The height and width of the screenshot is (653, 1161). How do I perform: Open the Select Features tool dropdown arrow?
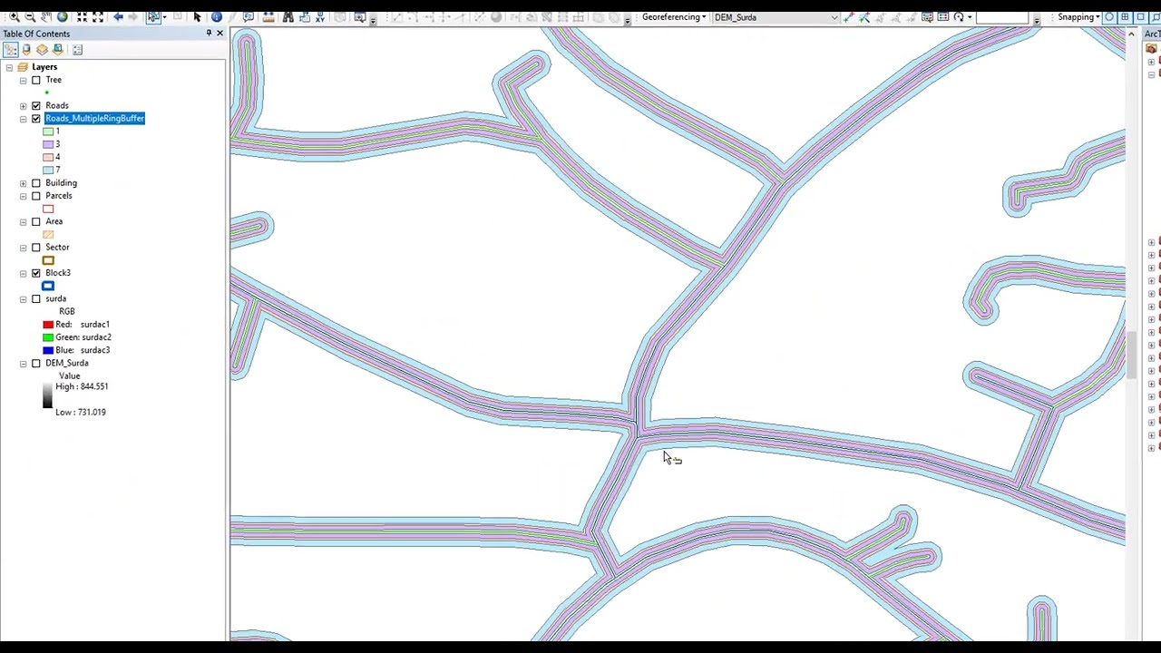165,17
